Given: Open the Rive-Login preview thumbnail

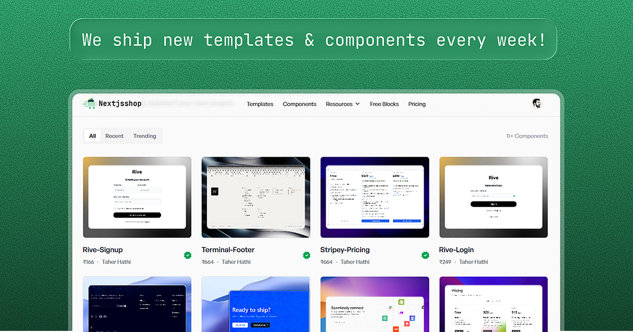Looking at the screenshot, I should click(x=493, y=198).
